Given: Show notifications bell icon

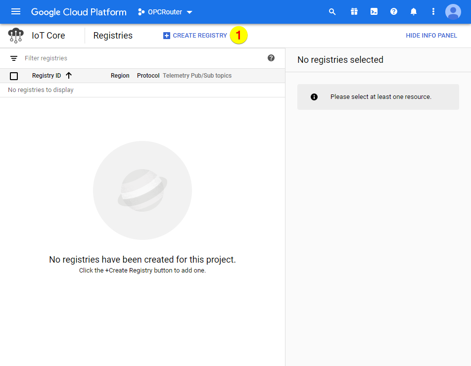Looking at the screenshot, I should (x=414, y=12).
